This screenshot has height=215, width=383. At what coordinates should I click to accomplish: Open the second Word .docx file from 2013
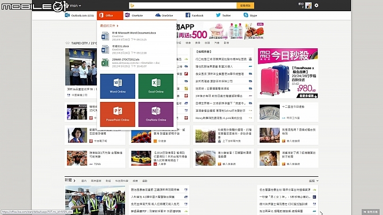(x=120, y=46)
